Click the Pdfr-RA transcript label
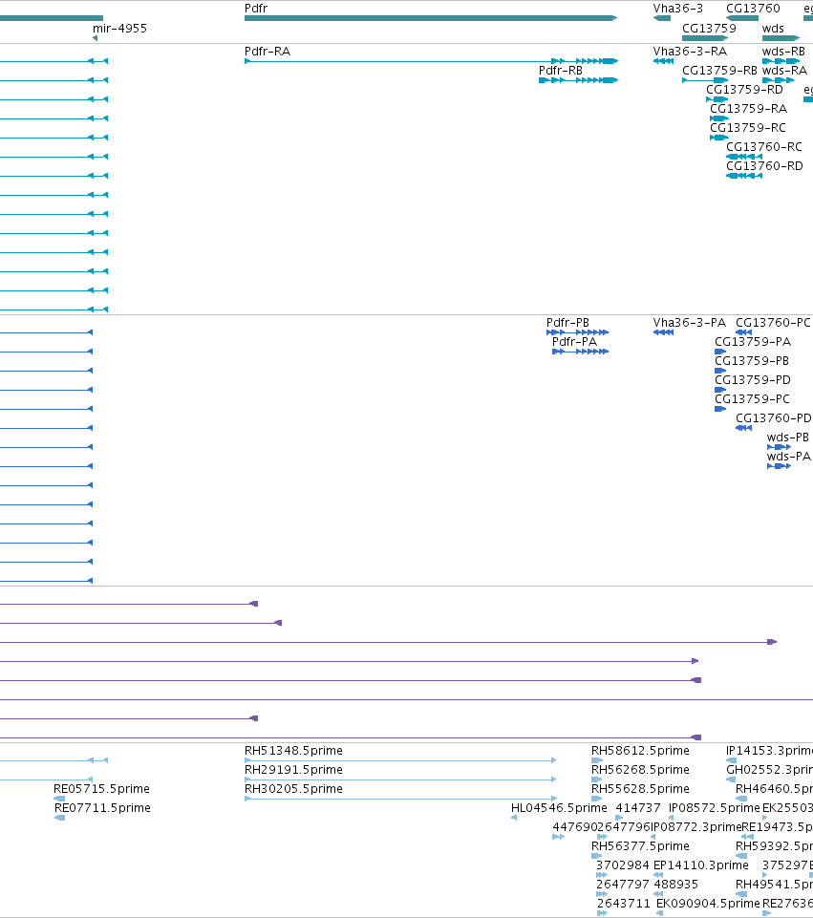This screenshot has height=918, width=813. click(x=267, y=52)
